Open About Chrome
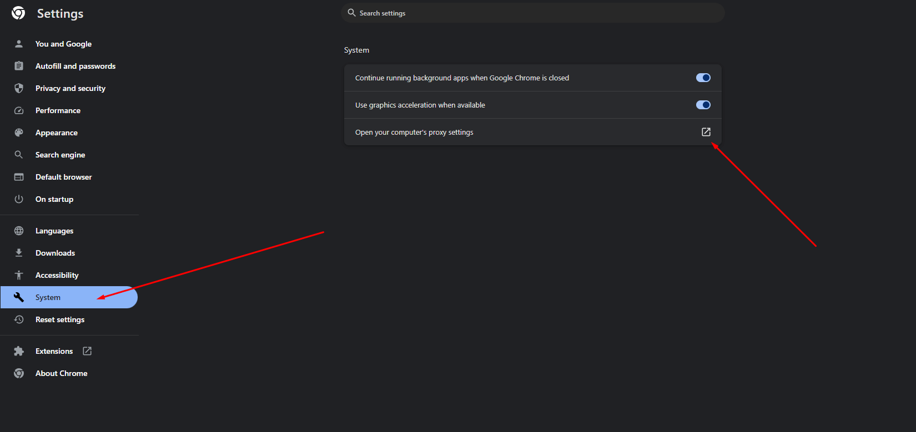Viewport: 916px width, 432px height. pyautogui.click(x=61, y=373)
